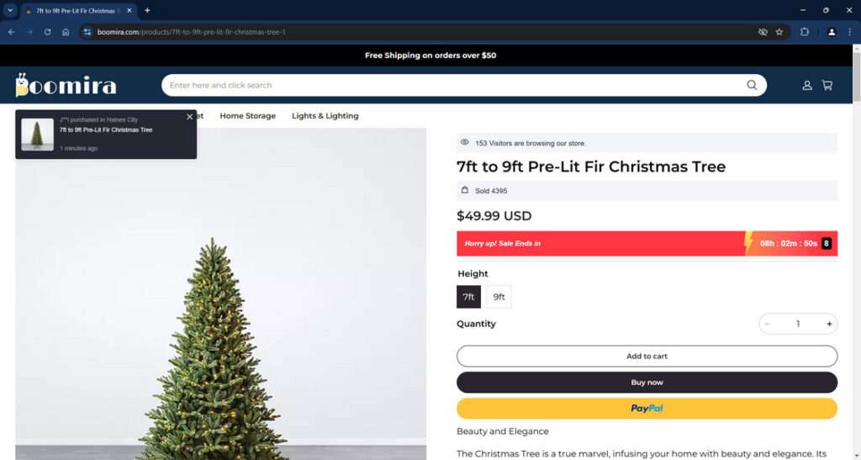861x460 pixels.
Task: Expand the tab search dropdown arrow
Action: tap(10, 10)
